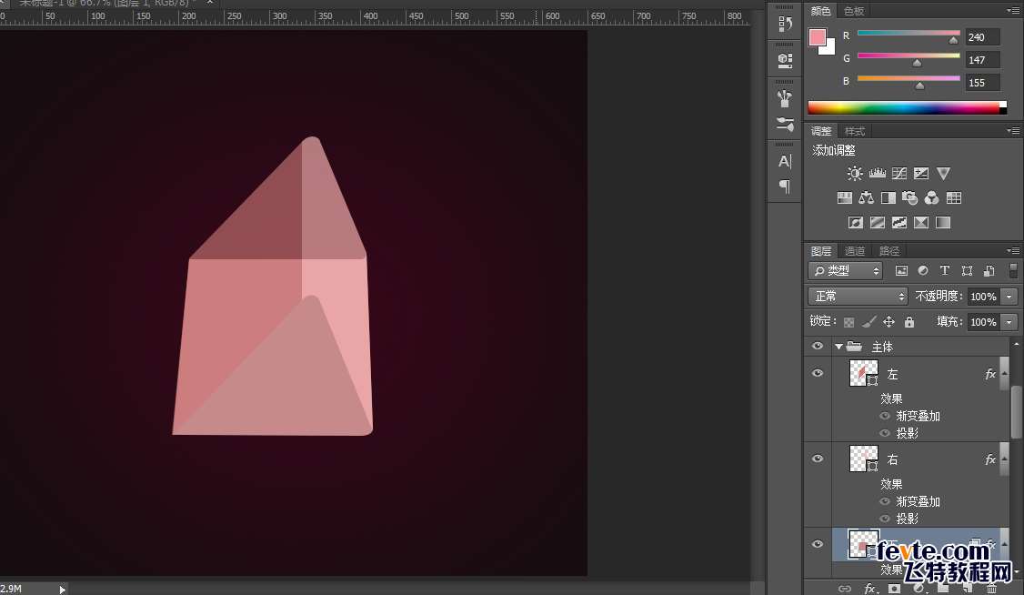Lock all layer attributes
The height and width of the screenshot is (595, 1024).
(909, 322)
